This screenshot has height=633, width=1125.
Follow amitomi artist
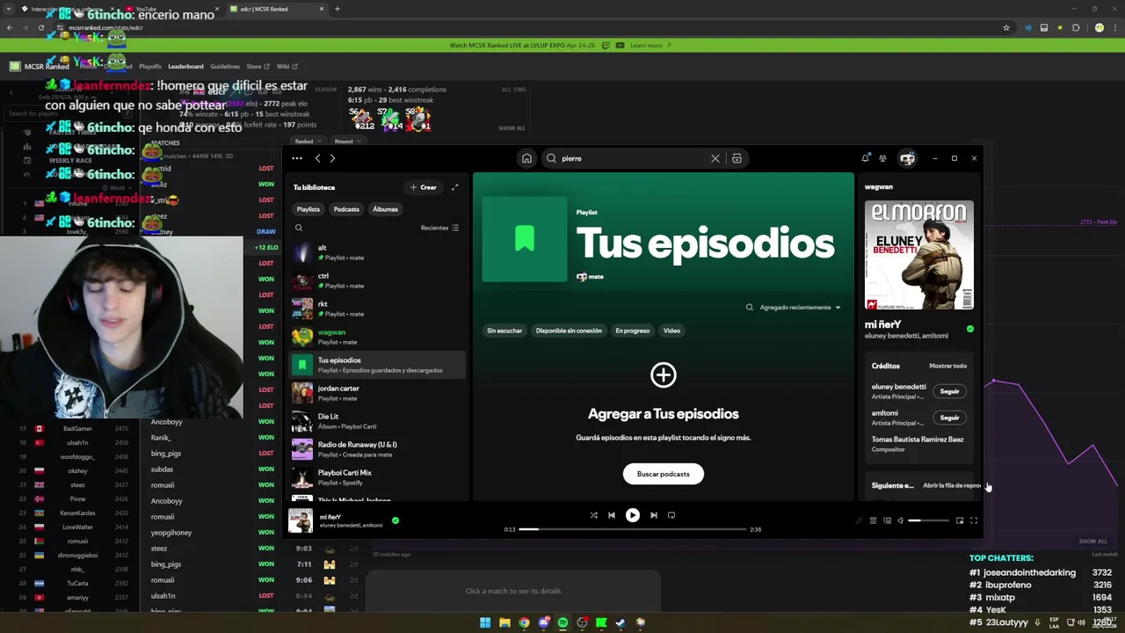click(950, 418)
